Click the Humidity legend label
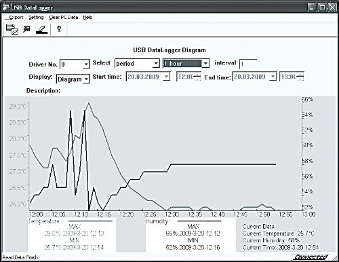Viewport: 339px width, 262px height. pyautogui.click(x=157, y=221)
